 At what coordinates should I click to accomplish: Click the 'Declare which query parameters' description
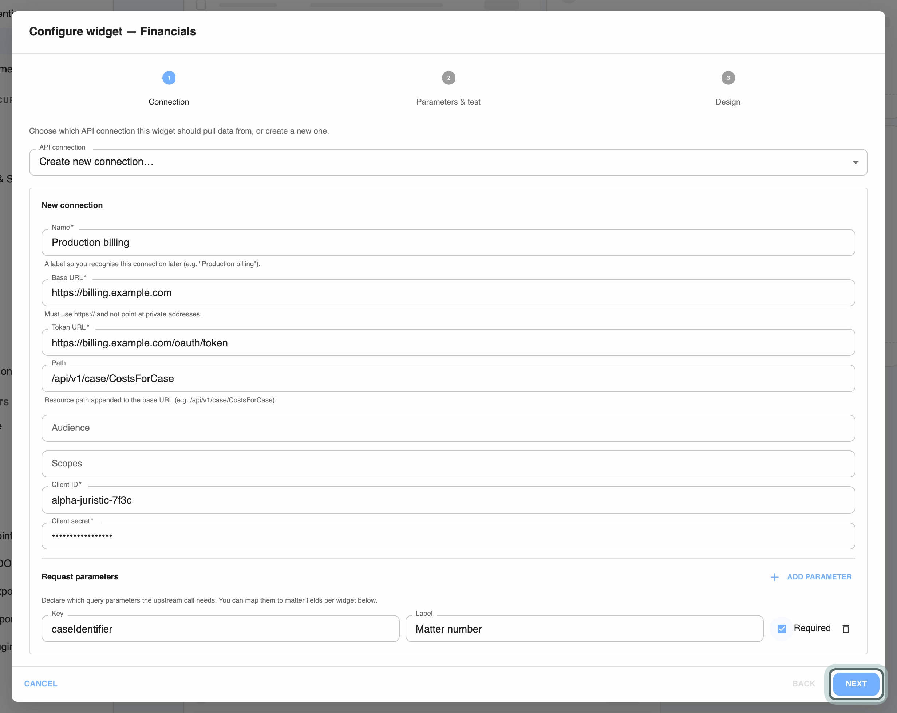tap(209, 600)
